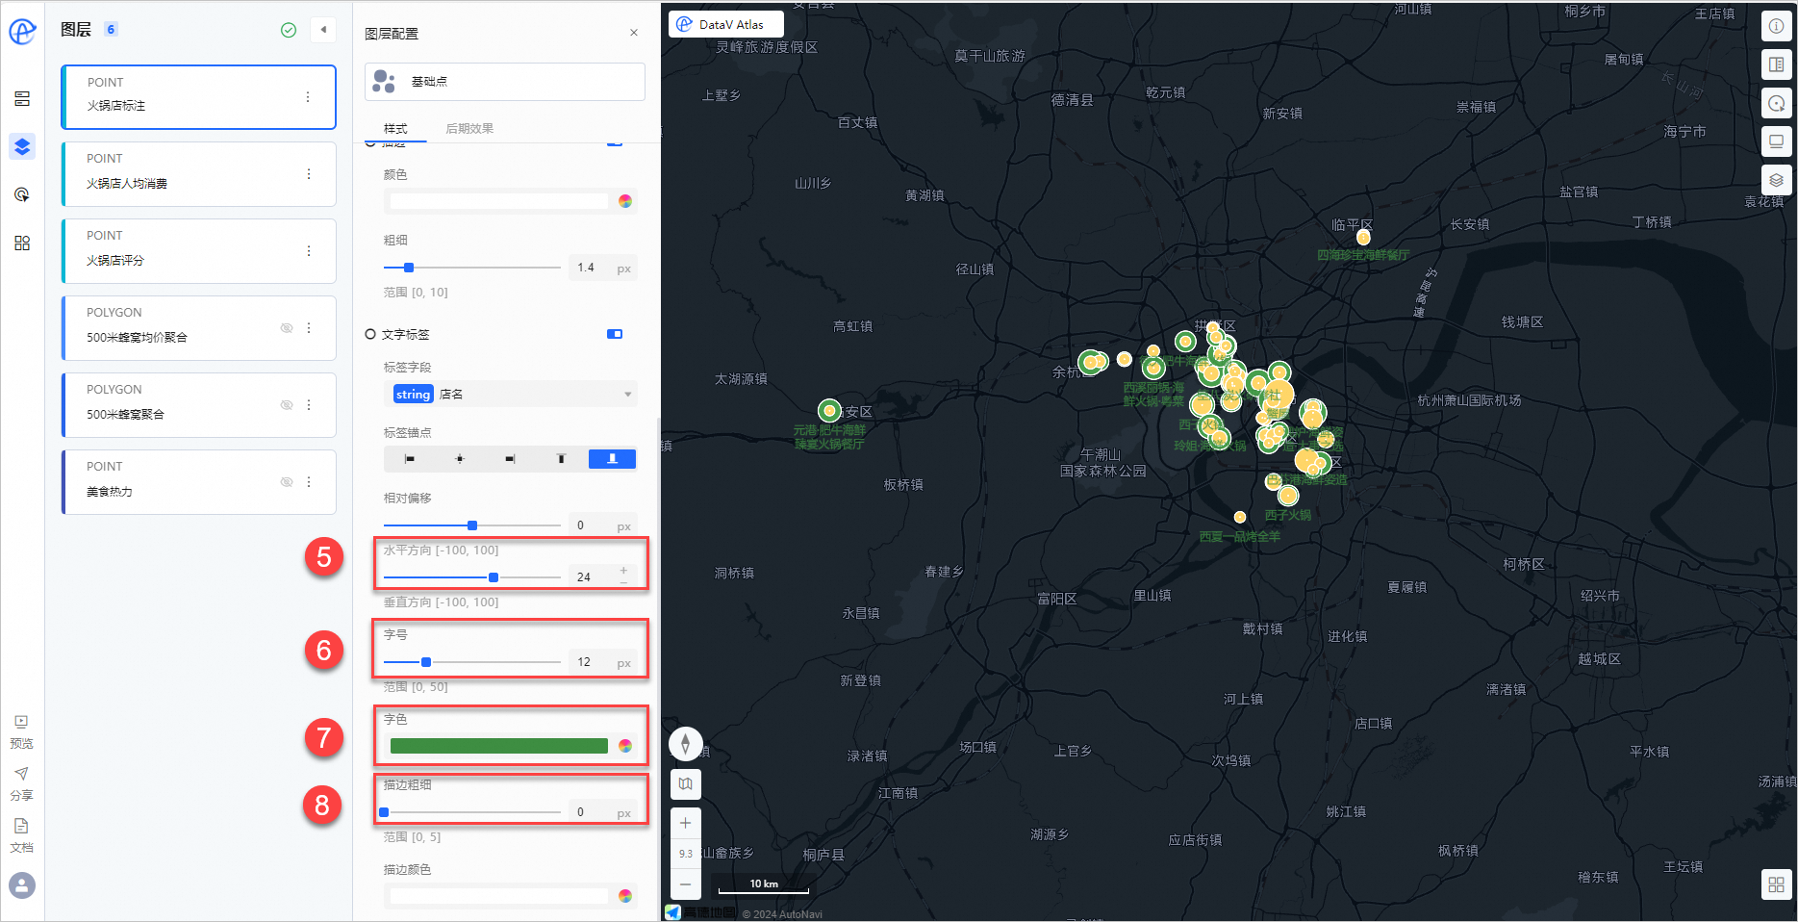This screenshot has width=1798, height=922.
Task: Open the map info icon at top right
Action: pos(1776,26)
